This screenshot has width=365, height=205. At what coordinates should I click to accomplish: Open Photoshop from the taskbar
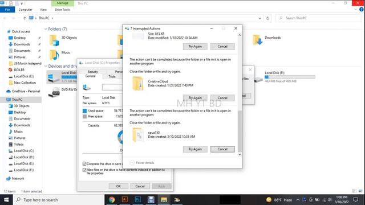pyautogui.click(x=138, y=200)
